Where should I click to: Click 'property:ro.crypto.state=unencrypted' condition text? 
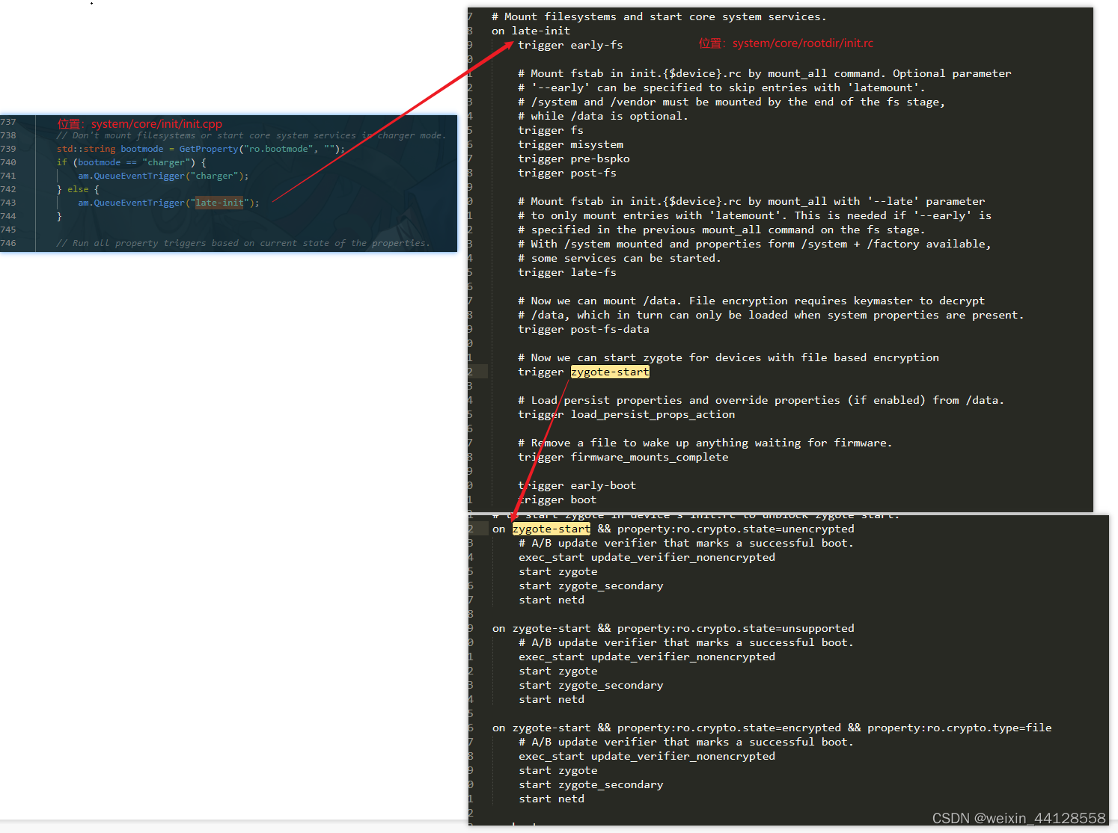(736, 529)
